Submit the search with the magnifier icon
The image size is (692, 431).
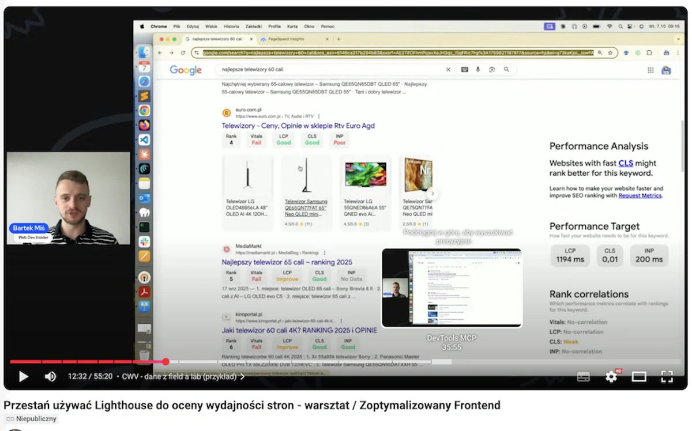(x=506, y=69)
